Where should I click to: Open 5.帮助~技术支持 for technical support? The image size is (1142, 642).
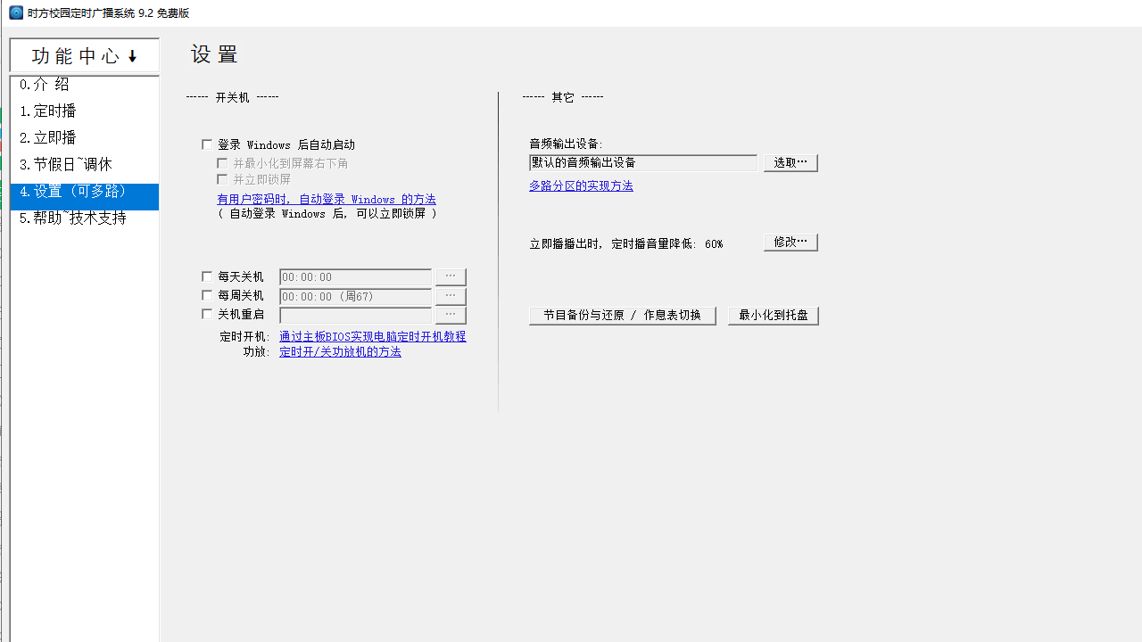[71, 218]
